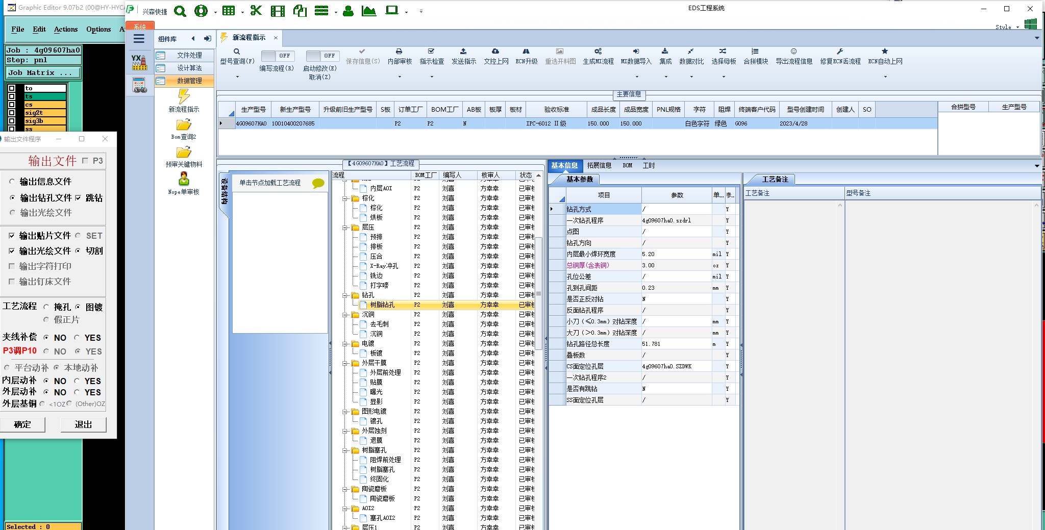Collapse the 钻孔 folder in process tree
The image size is (1045, 530).
[345, 295]
